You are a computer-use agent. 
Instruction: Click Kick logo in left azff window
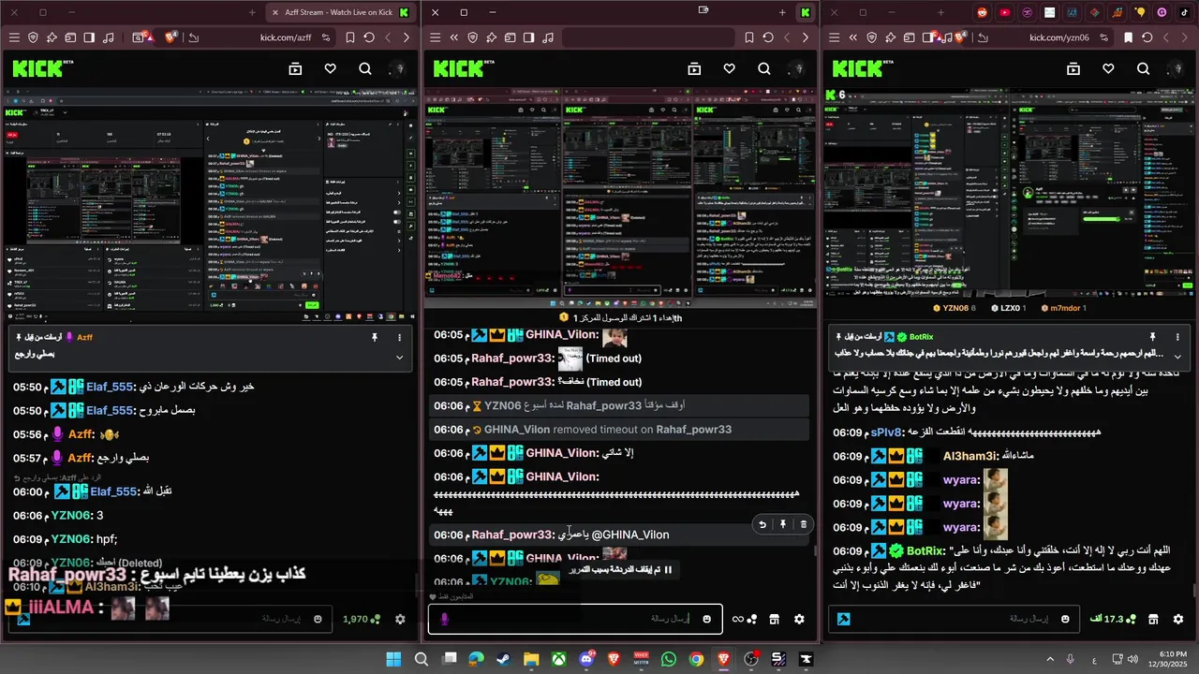pyautogui.click(x=37, y=68)
